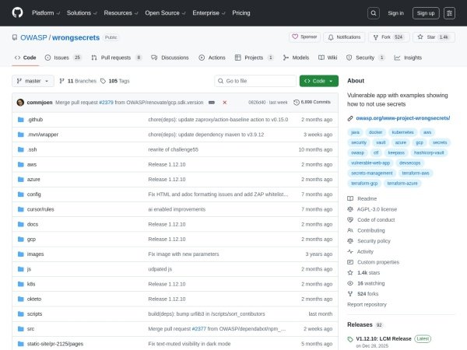This screenshot has width=467, height=350.
Task: Click the Sponsor button
Action: (x=304, y=37)
